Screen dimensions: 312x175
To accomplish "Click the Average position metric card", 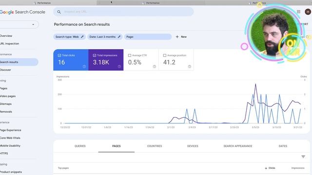I will pyautogui.click(x=176, y=60).
